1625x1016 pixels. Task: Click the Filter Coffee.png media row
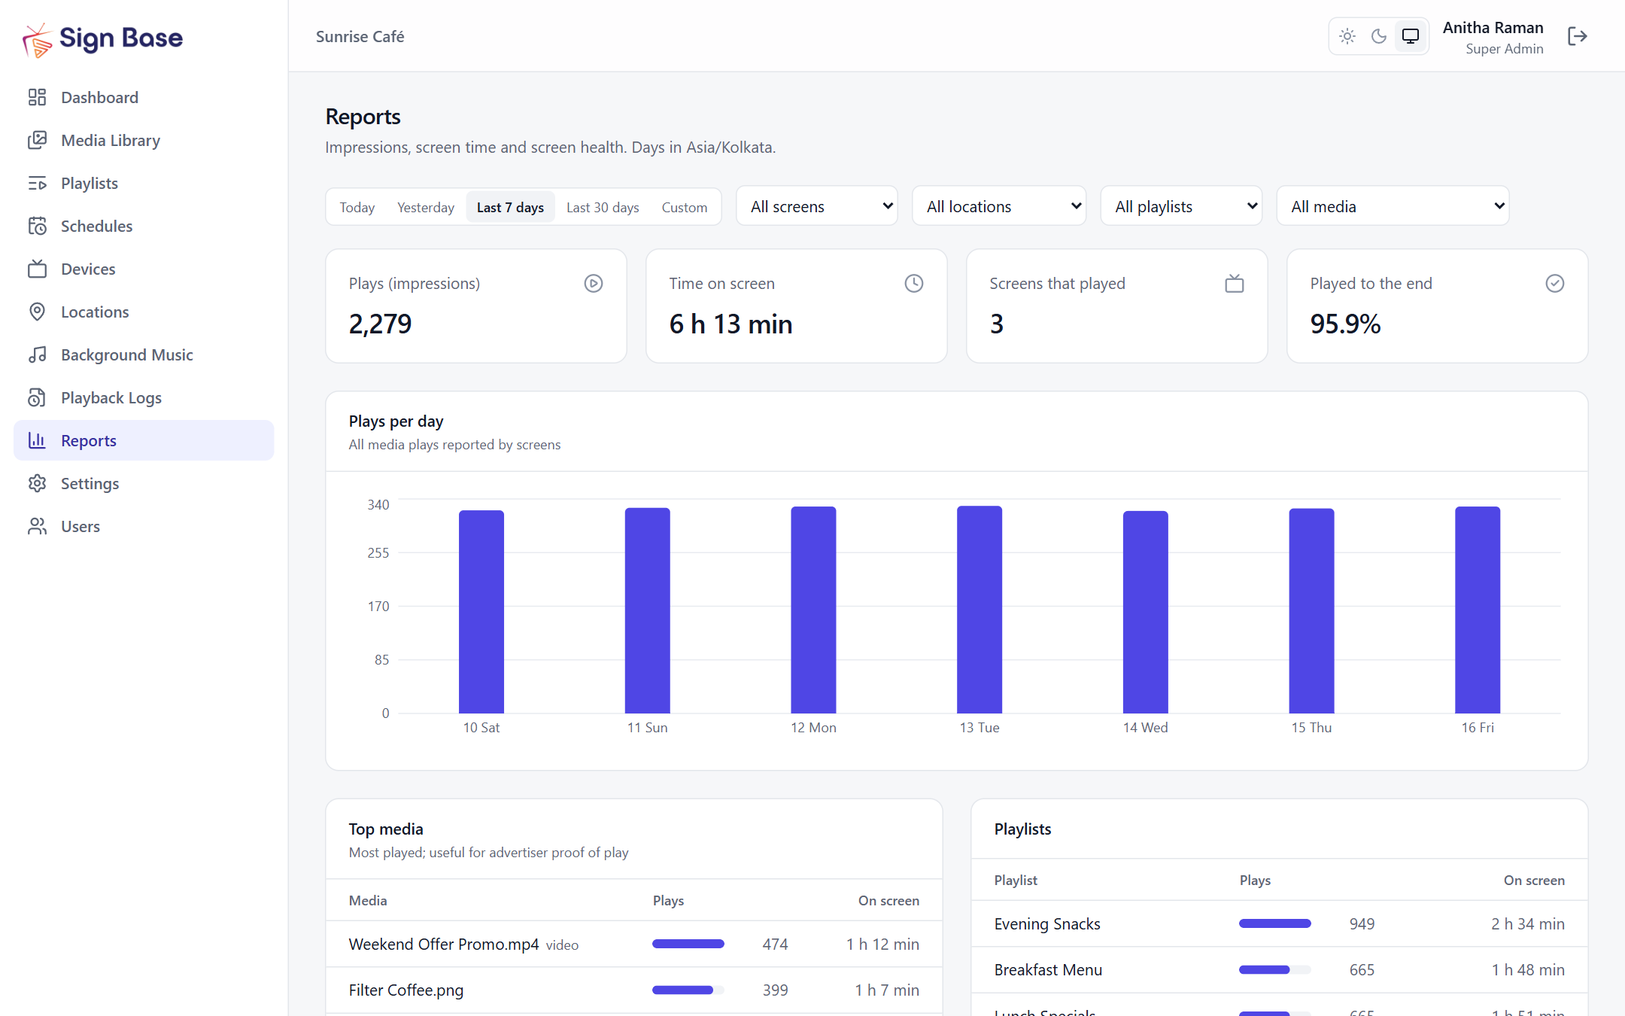[x=634, y=990]
